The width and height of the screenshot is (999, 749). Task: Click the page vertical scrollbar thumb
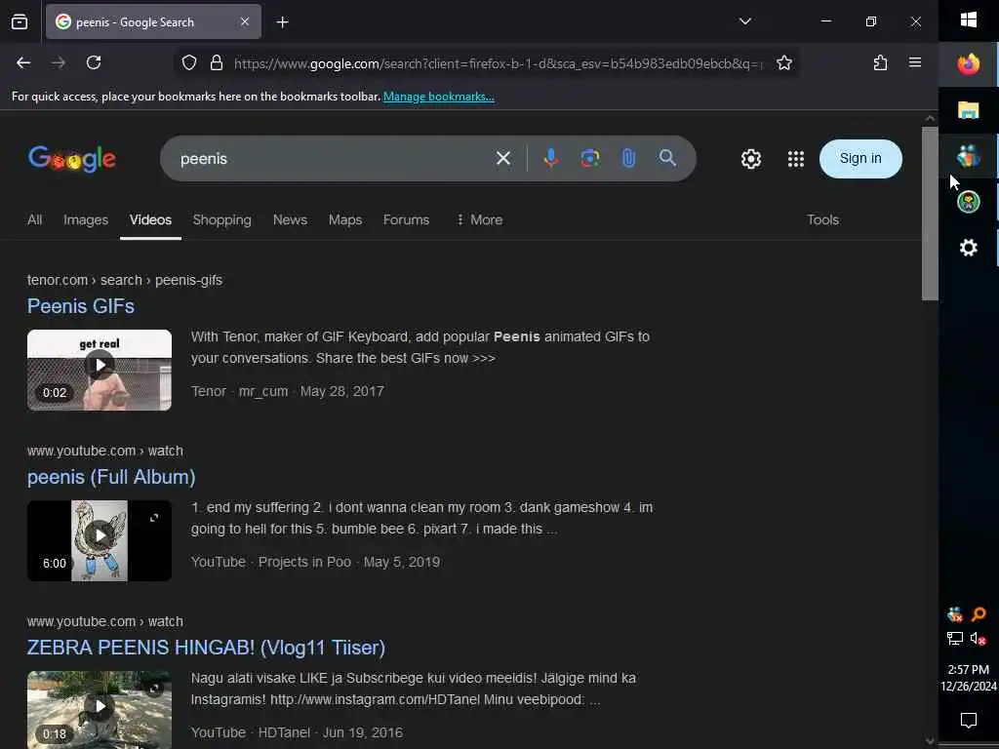tap(930, 214)
